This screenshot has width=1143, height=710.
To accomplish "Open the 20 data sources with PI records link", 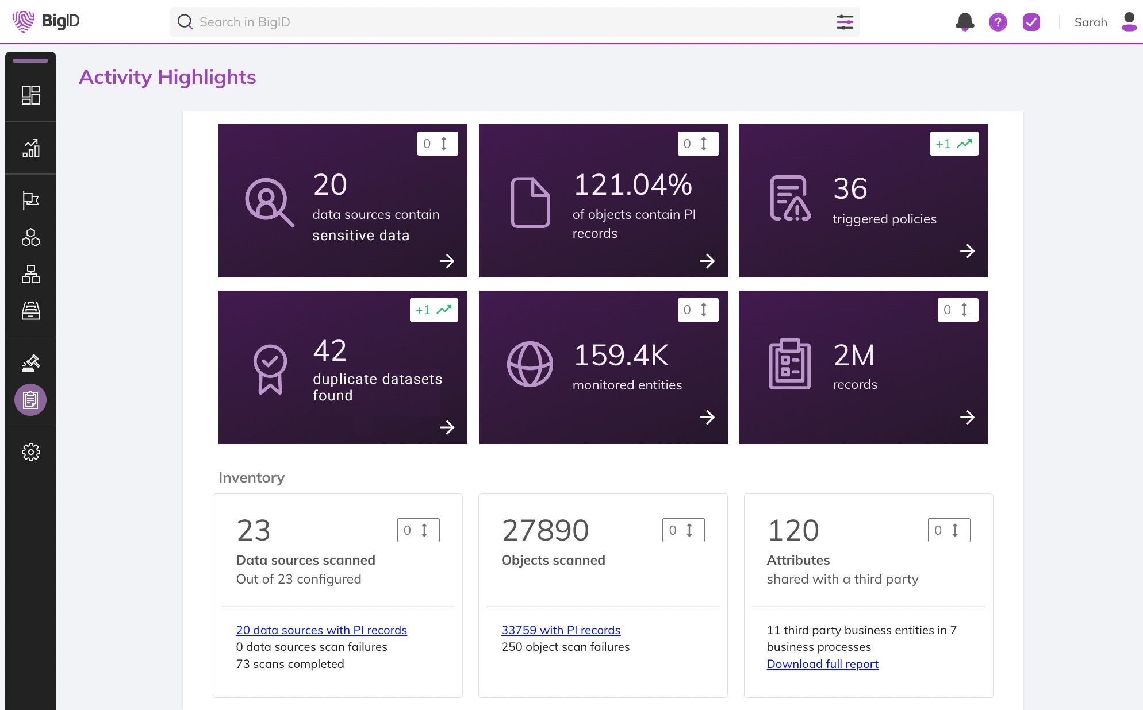I will click(x=321, y=630).
